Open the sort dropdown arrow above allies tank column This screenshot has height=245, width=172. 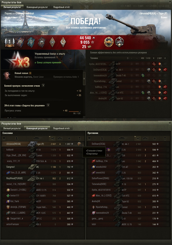(50, 137)
